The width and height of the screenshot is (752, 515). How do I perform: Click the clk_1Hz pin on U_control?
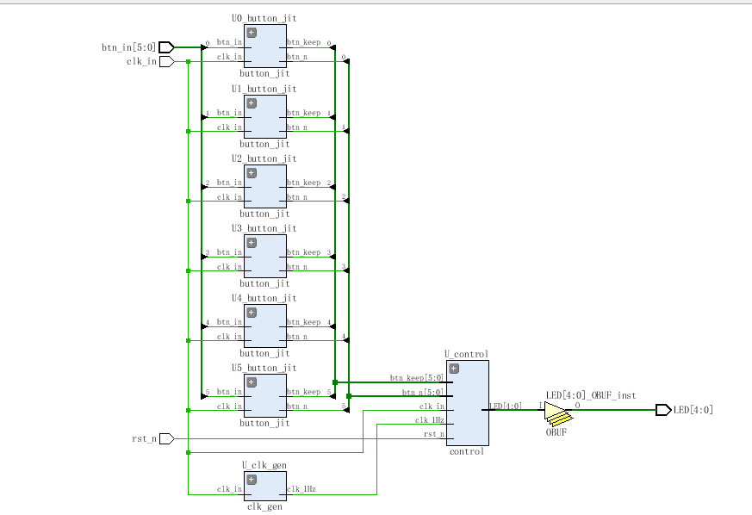click(429, 420)
